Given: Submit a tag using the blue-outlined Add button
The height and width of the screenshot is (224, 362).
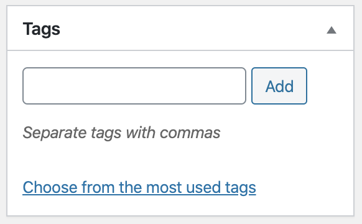Looking at the screenshot, I should pos(279,86).
